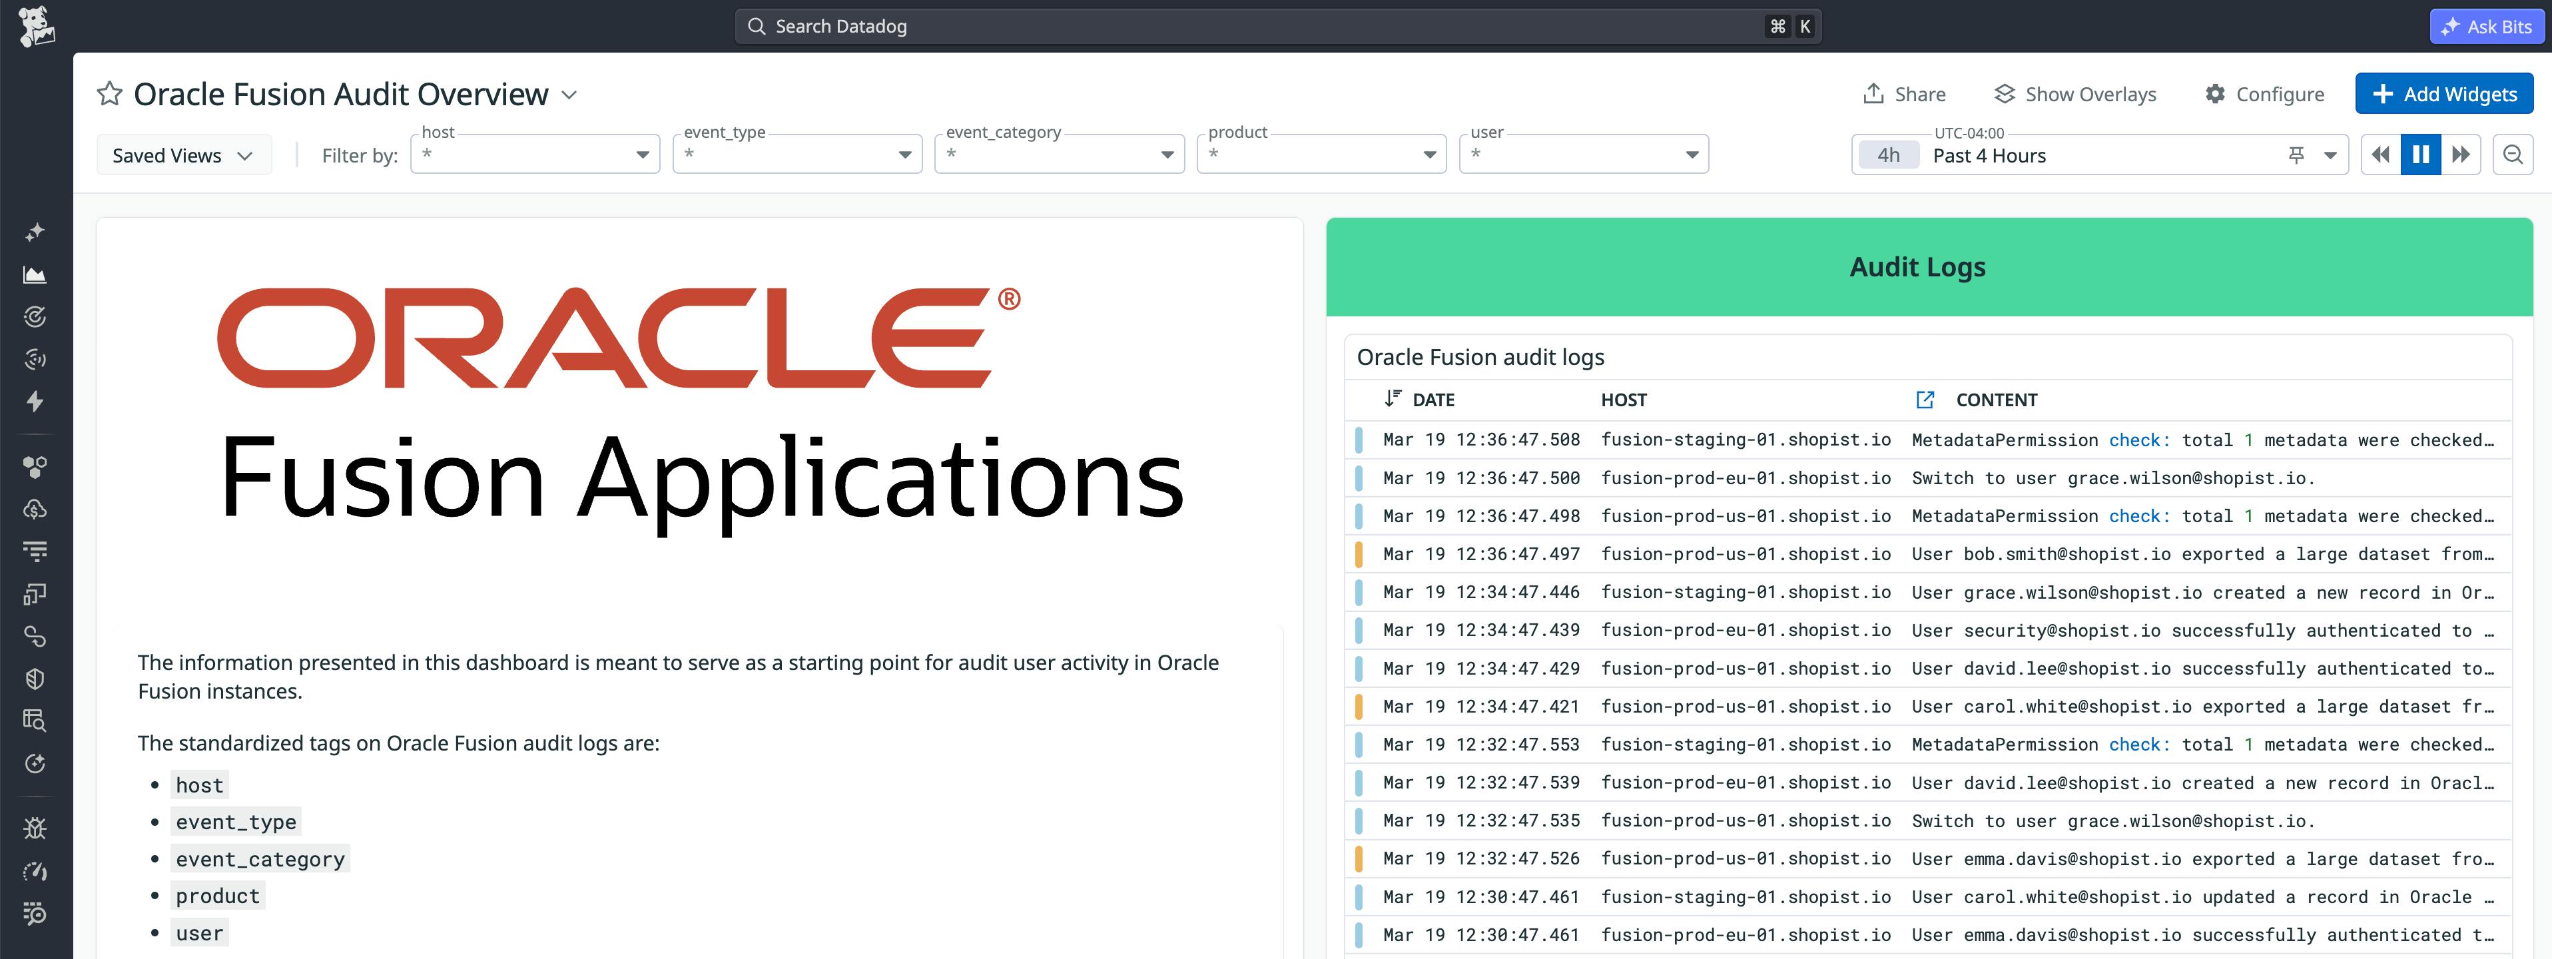Expand the Saved Views menu
Screen dimensions: 2552x959
(183, 155)
